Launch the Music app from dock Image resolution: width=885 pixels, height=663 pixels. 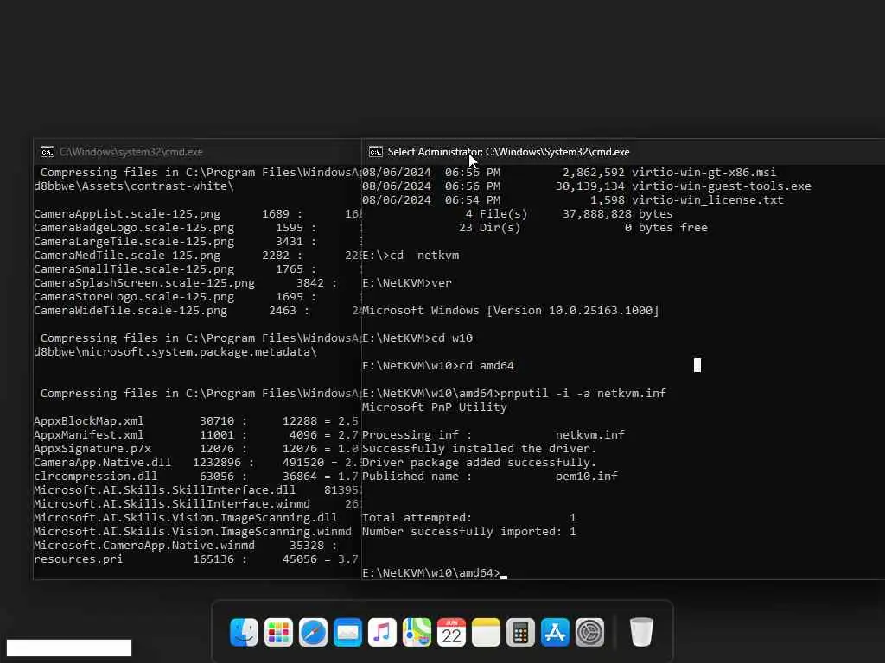click(382, 632)
